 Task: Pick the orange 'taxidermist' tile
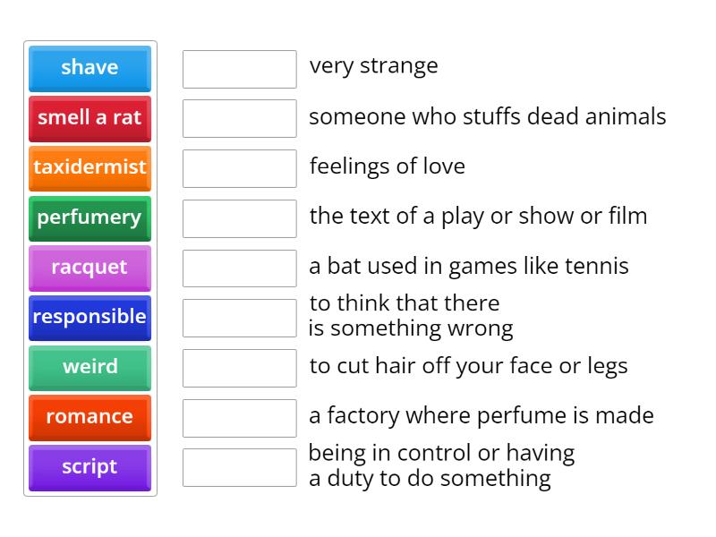(89, 167)
